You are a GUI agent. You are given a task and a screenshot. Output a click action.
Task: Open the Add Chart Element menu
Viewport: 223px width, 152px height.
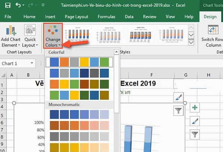click(11, 36)
